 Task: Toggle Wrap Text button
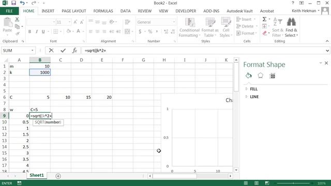point(127,22)
